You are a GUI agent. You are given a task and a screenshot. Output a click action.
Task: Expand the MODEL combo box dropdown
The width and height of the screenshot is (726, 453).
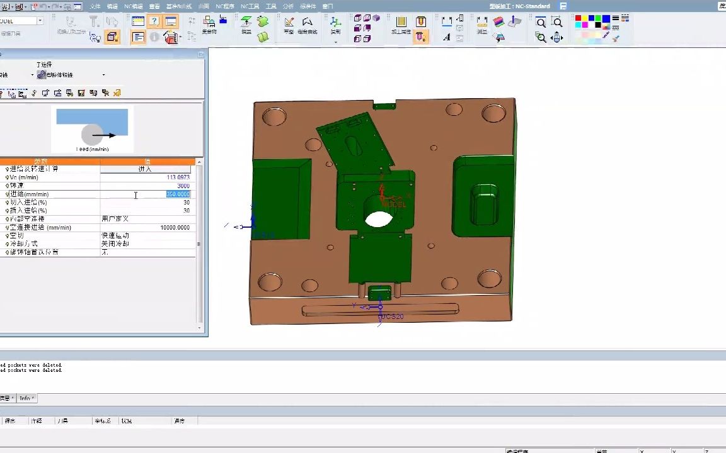point(40,21)
